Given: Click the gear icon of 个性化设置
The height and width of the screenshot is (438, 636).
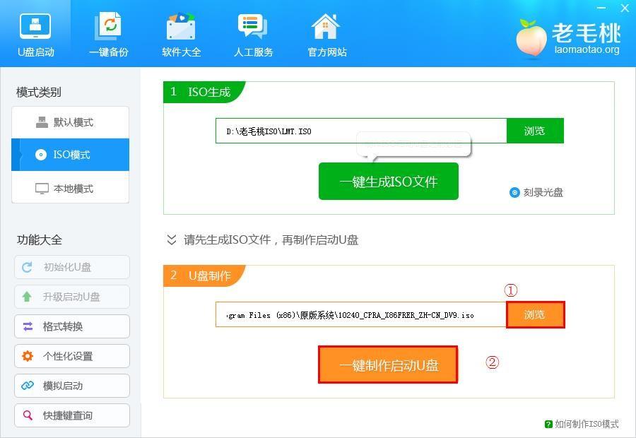Looking at the screenshot, I should point(28,356).
